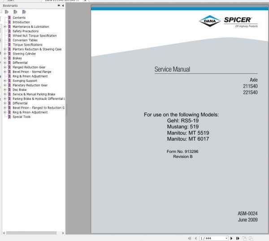Click the text Manitou: MT 6017
This screenshot has width=269, height=241.
188,139
